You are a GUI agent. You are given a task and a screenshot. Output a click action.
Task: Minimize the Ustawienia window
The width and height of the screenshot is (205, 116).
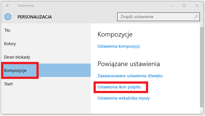coord(171,6)
